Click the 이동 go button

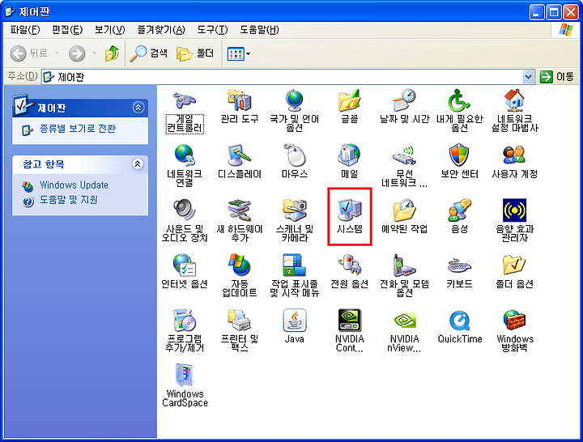pos(556,77)
